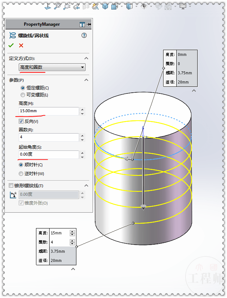Click the half-open cube Hide/Show Items icon

129,7
